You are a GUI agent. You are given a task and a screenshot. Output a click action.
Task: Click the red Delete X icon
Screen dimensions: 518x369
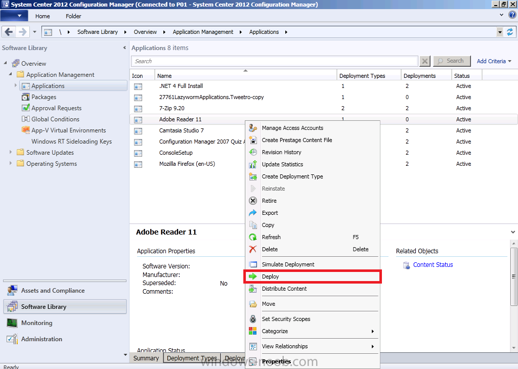(253, 249)
